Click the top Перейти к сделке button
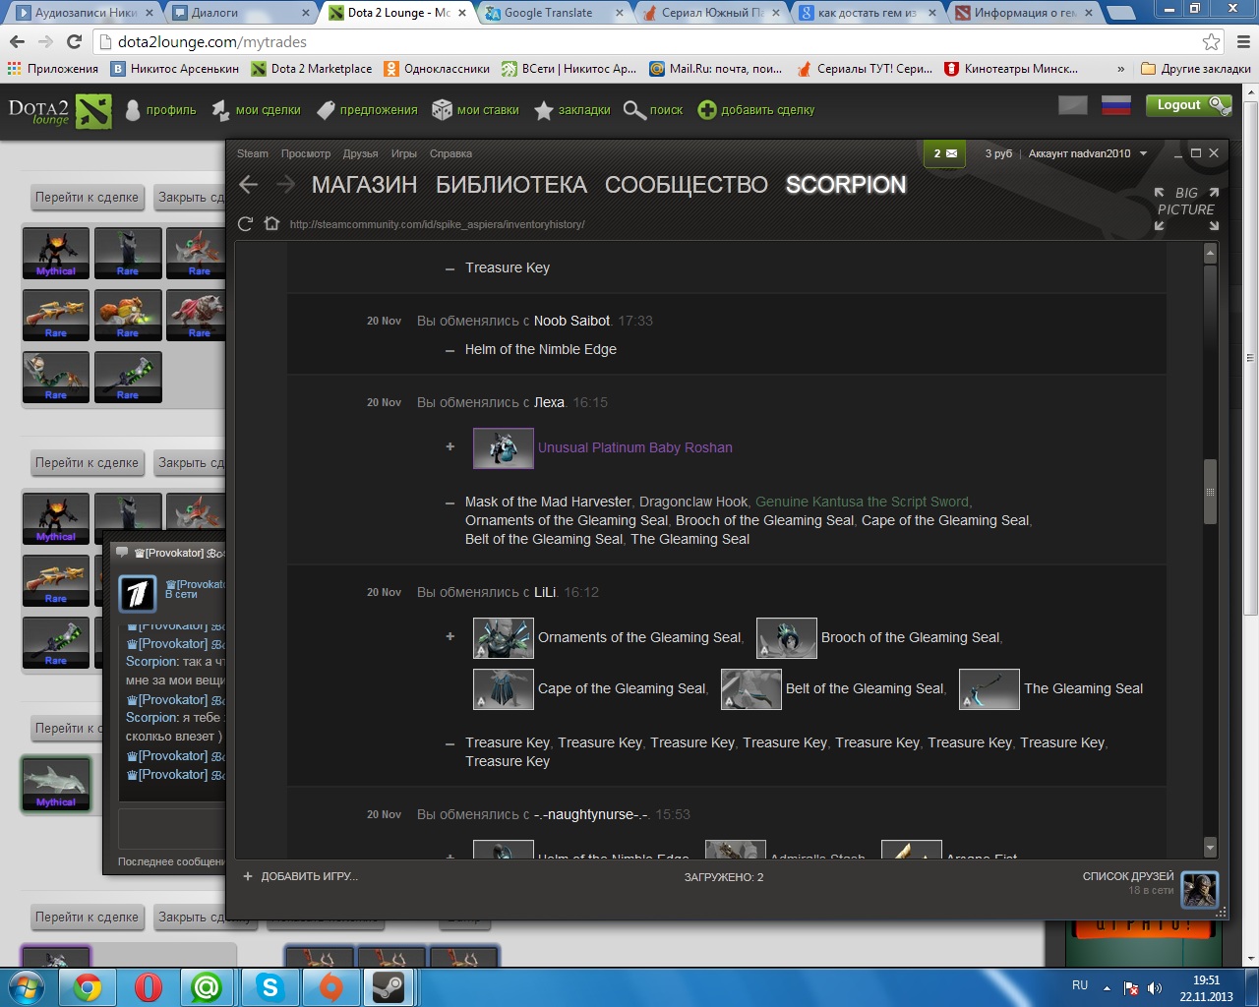Image resolution: width=1259 pixels, height=1007 pixels. [x=88, y=198]
